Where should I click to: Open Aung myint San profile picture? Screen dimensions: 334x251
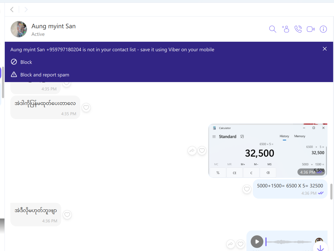click(19, 29)
